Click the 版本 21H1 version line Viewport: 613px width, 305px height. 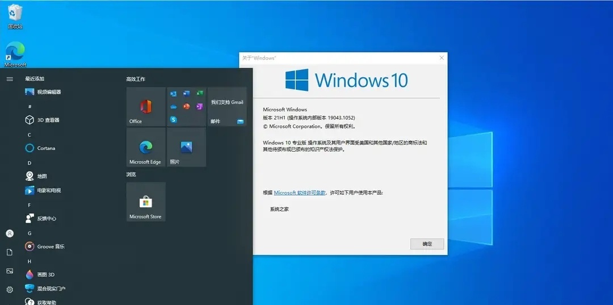point(309,118)
